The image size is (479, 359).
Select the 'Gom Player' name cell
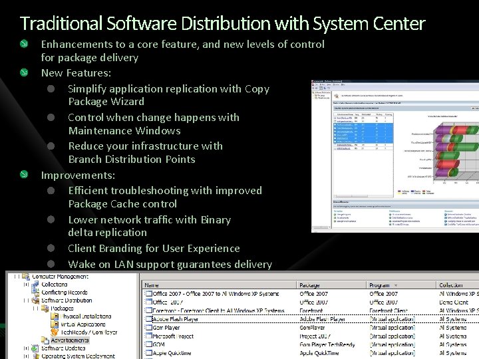(166, 328)
